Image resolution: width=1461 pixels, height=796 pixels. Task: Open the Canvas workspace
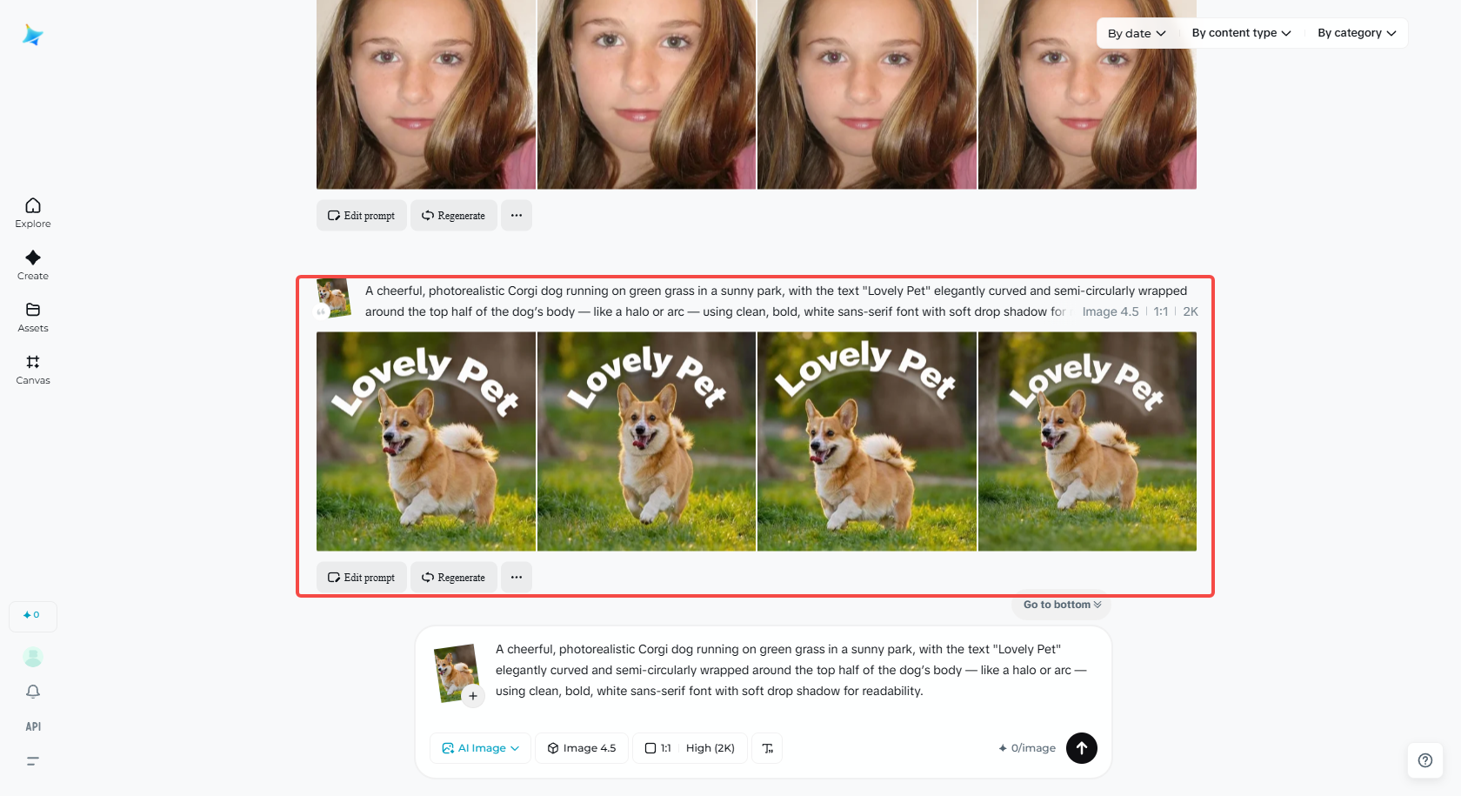pyautogui.click(x=33, y=369)
